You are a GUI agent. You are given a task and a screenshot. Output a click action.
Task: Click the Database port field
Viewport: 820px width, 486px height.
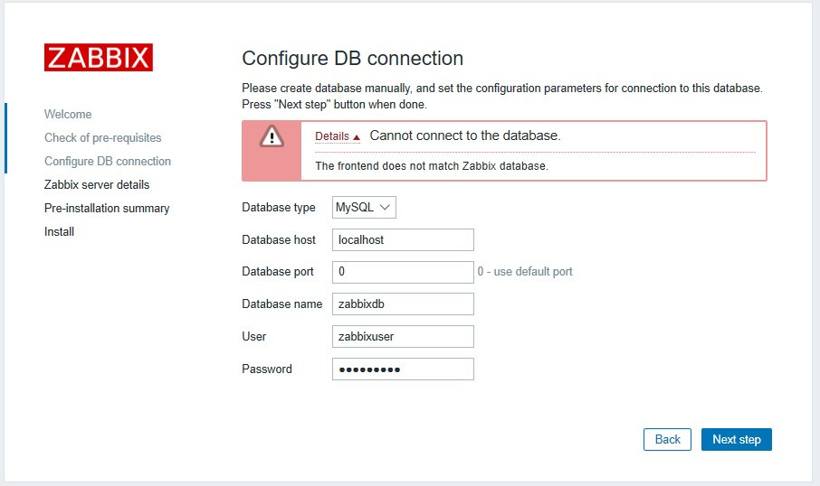click(403, 271)
